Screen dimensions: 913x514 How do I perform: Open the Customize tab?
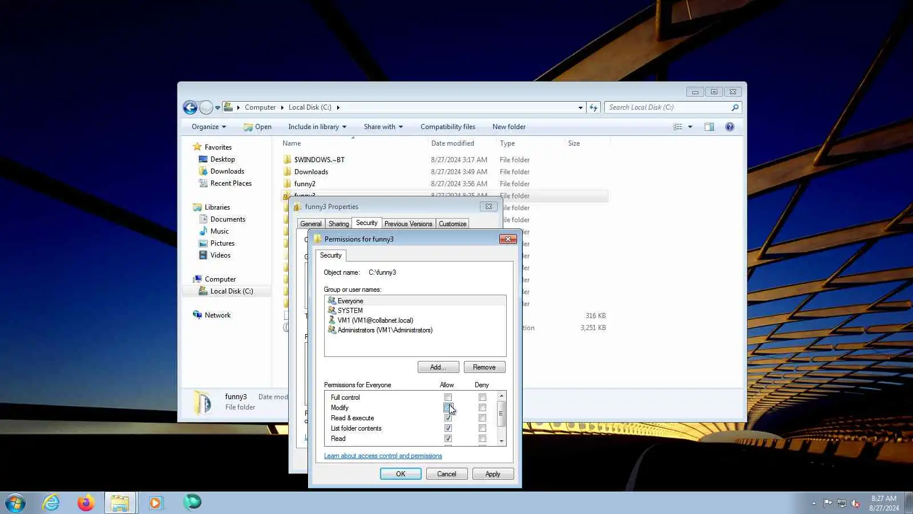[x=453, y=224]
